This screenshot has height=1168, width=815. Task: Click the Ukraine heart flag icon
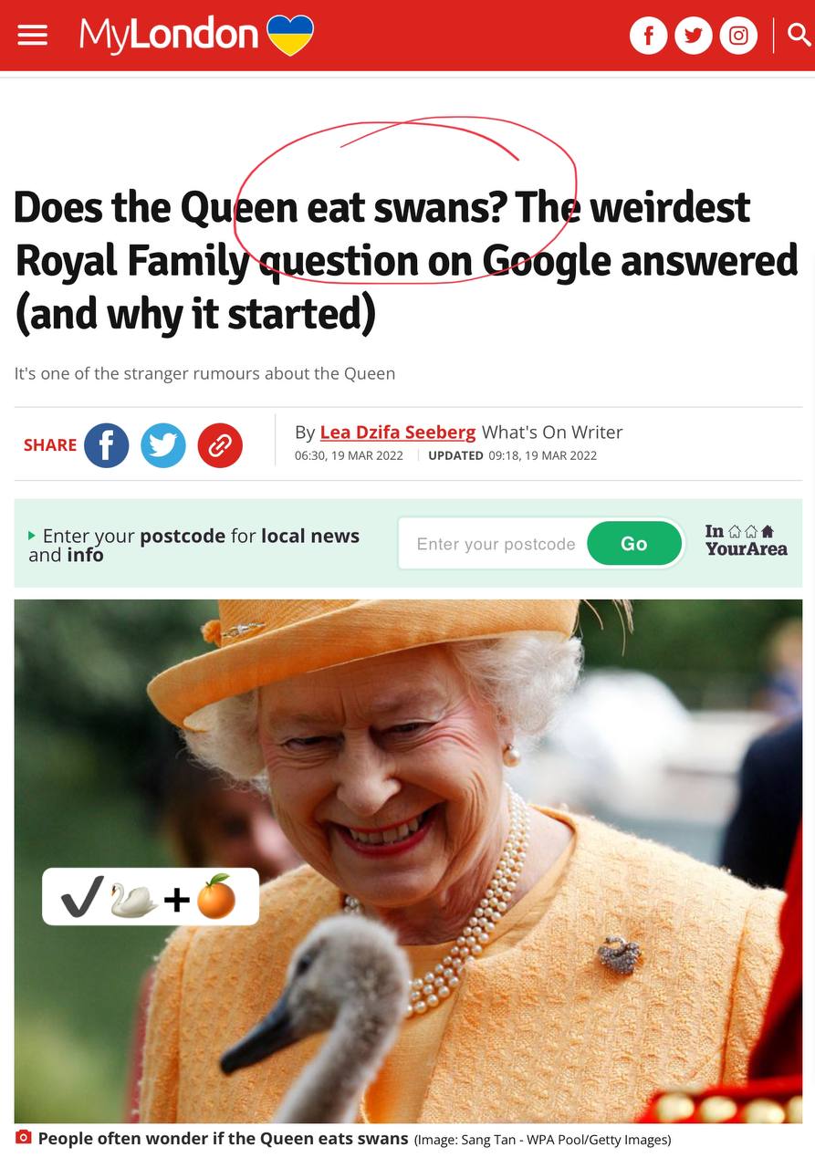tap(290, 35)
